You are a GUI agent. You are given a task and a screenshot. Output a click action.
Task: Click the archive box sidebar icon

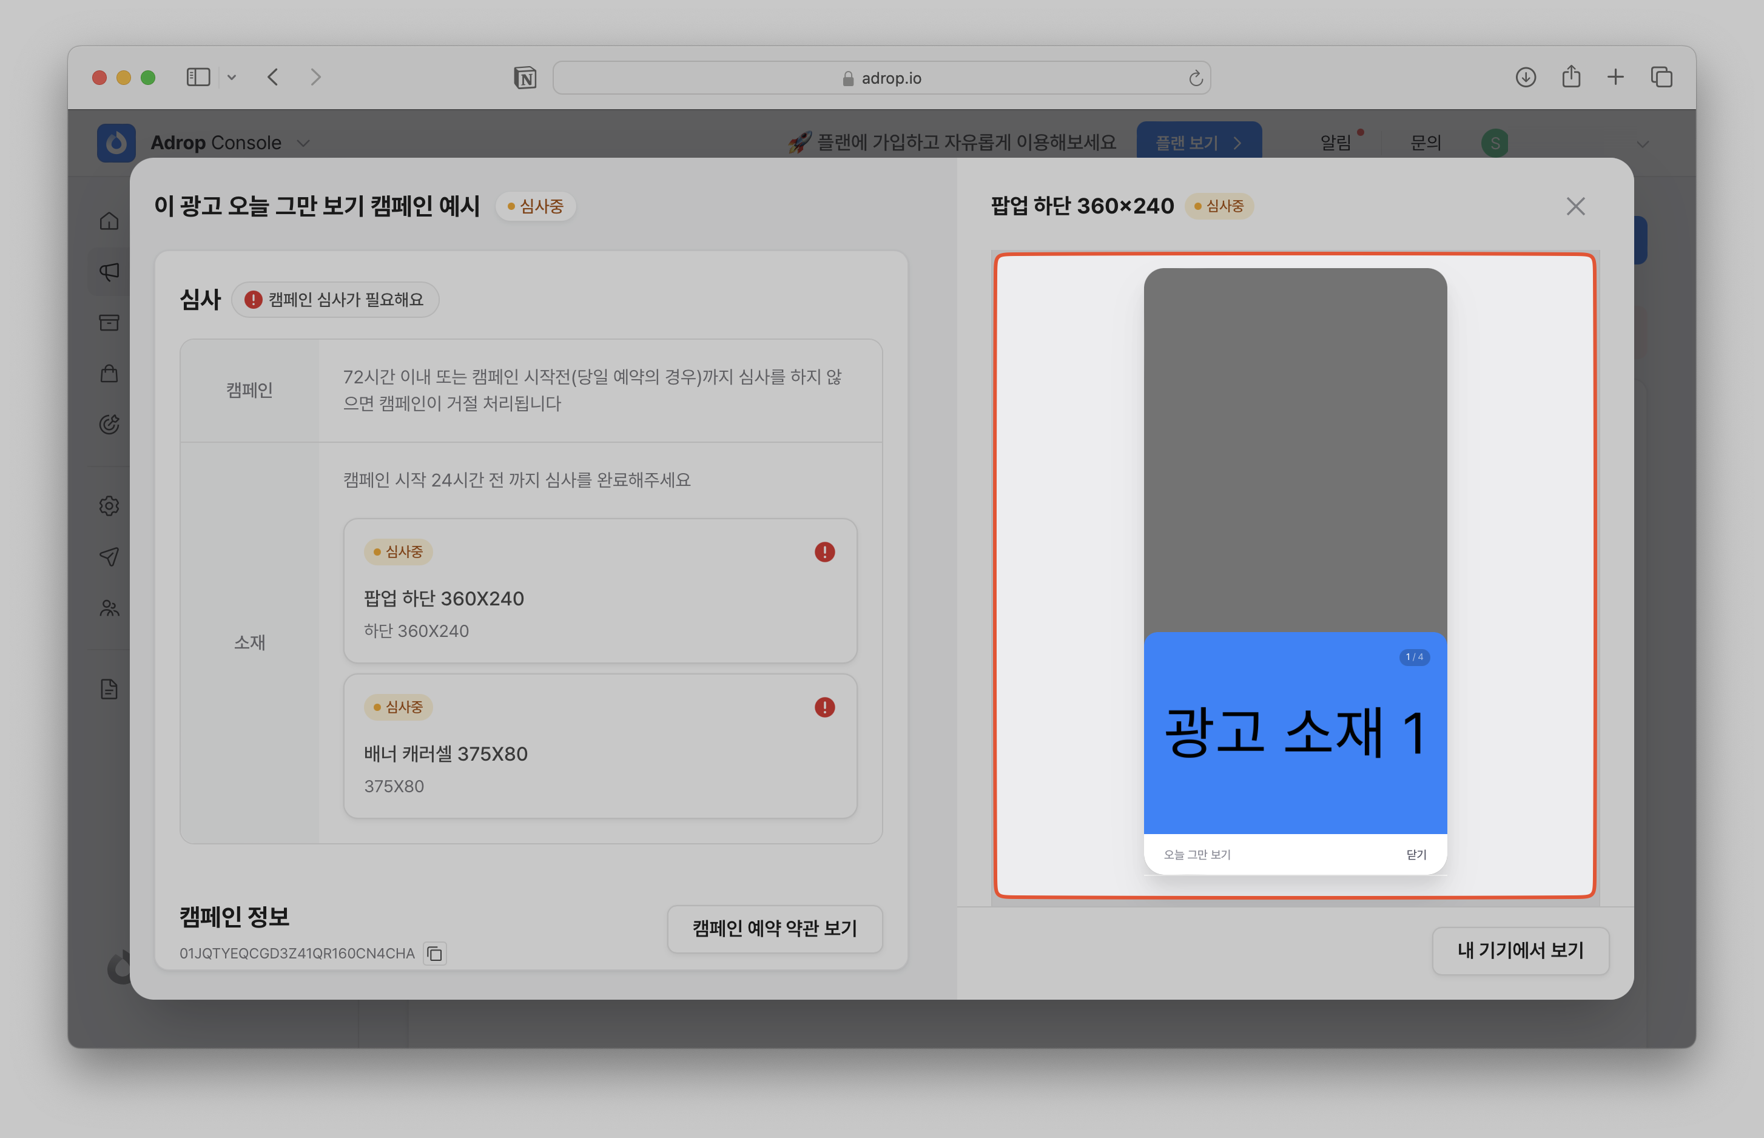point(109,323)
